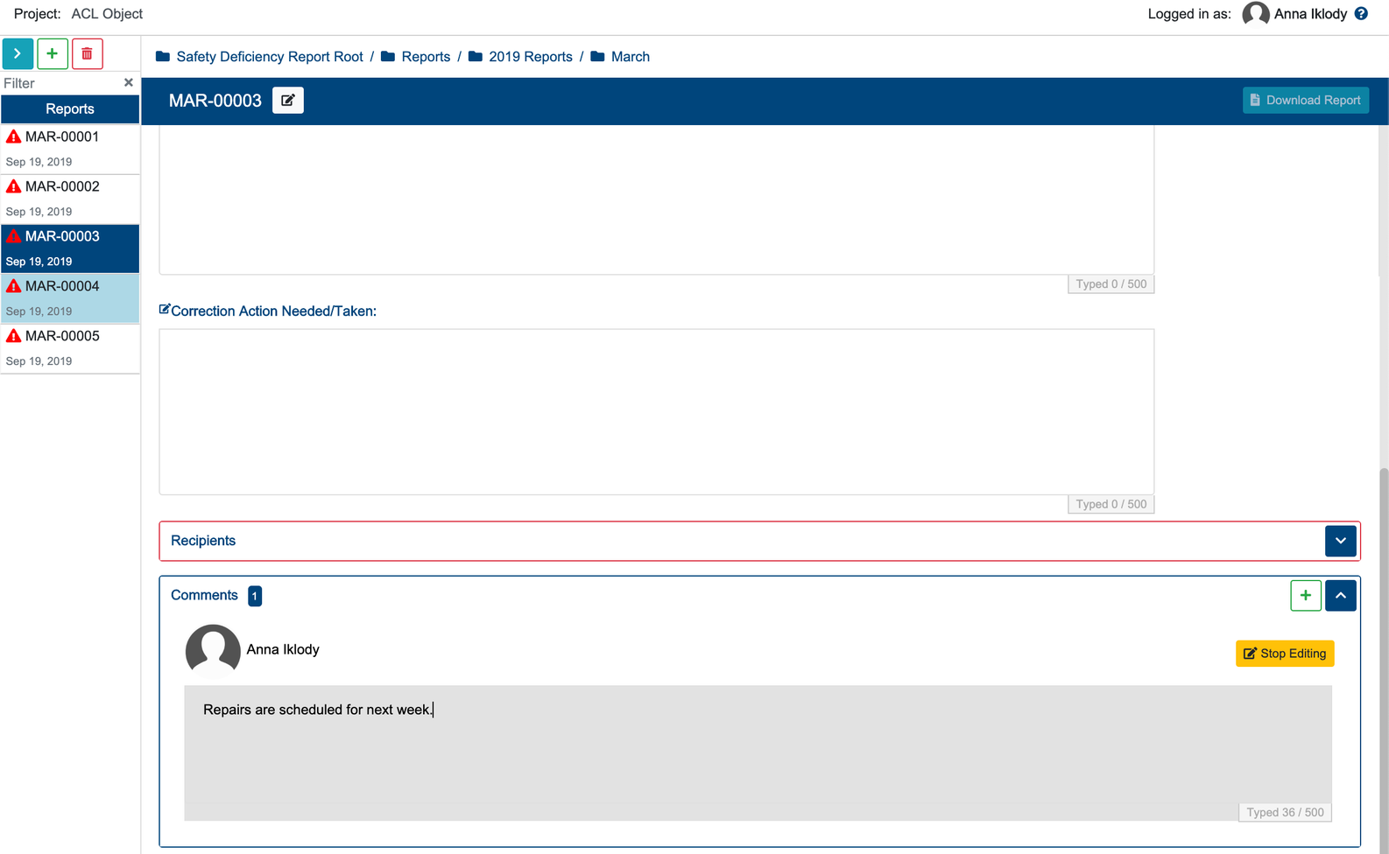Click the Download Report button
Screen dimensions: 1389x854
coord(1305,101)
